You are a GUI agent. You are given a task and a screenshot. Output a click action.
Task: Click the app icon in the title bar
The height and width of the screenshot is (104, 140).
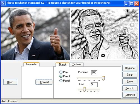3,3
